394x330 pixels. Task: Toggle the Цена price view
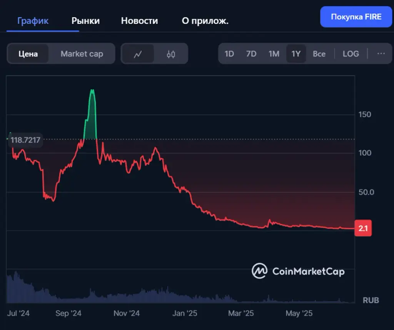pos(28,54)
